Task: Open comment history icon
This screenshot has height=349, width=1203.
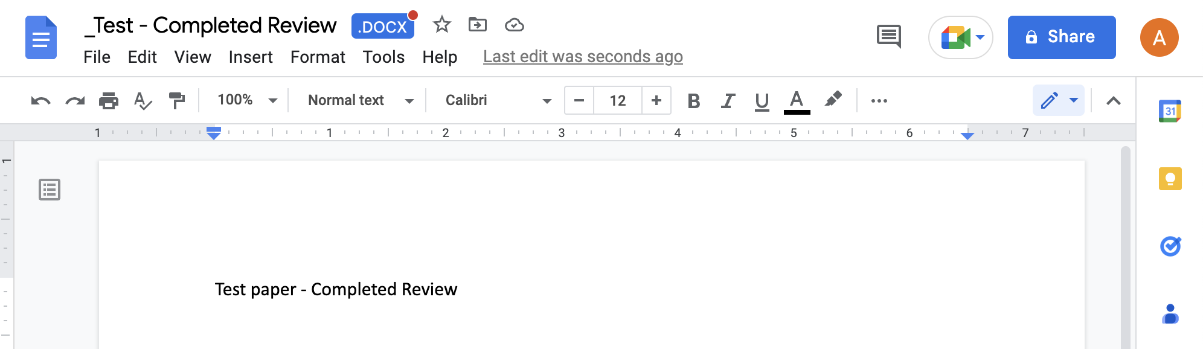Action: pos(889,37)
